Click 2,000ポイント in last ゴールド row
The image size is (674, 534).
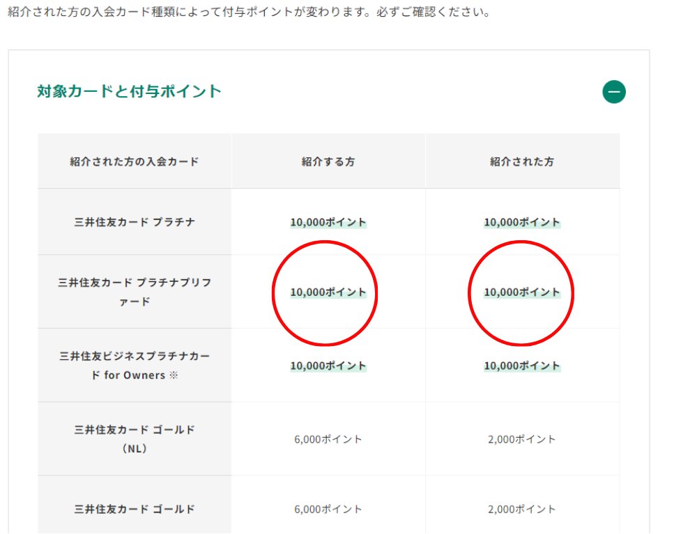(522, 509)
